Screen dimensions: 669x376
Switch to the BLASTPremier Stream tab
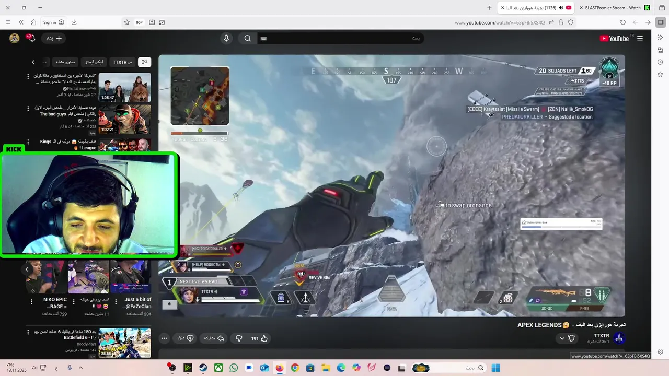coord(613,8)
